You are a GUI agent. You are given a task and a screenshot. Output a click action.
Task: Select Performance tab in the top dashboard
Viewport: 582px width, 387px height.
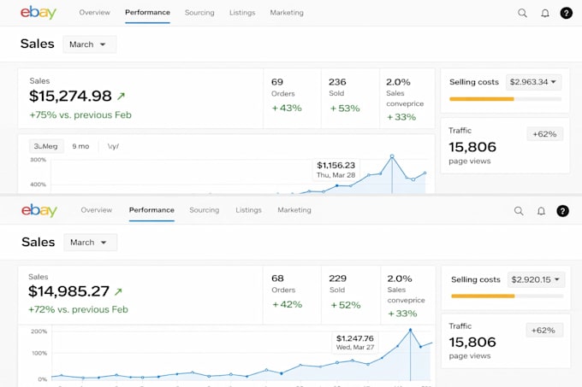point(147,13)
